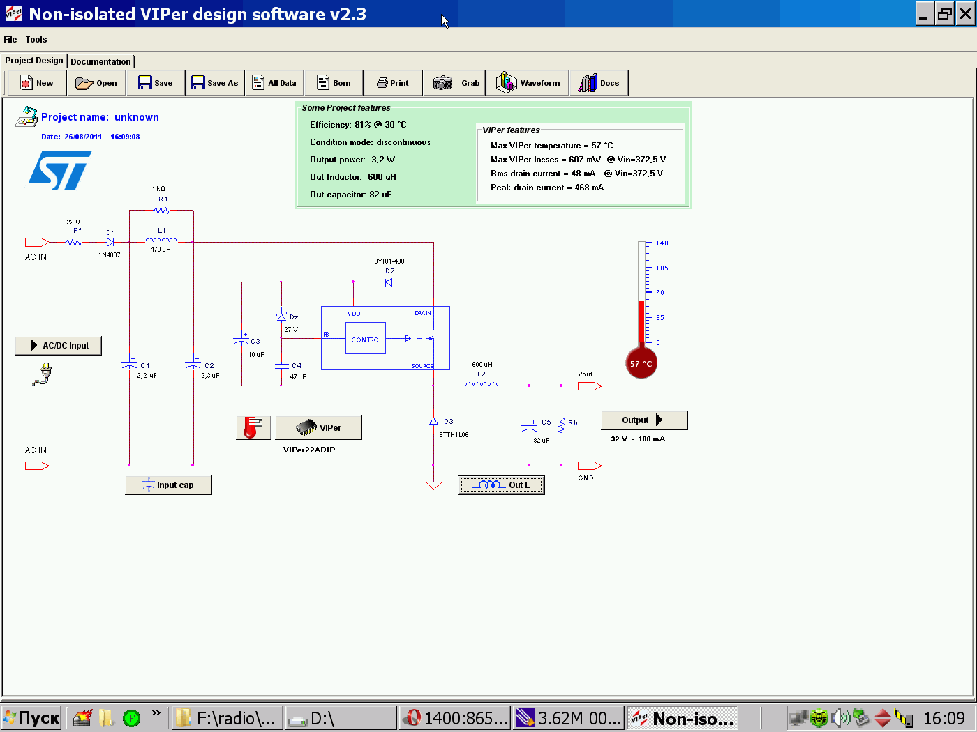Click the "Output power: 3,2 W" line

coord(352,160)
